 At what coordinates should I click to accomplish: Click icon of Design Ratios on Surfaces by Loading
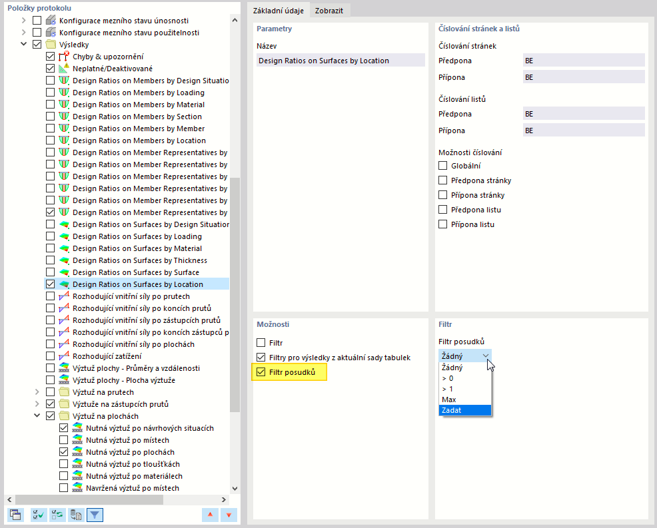pos(64,236)
